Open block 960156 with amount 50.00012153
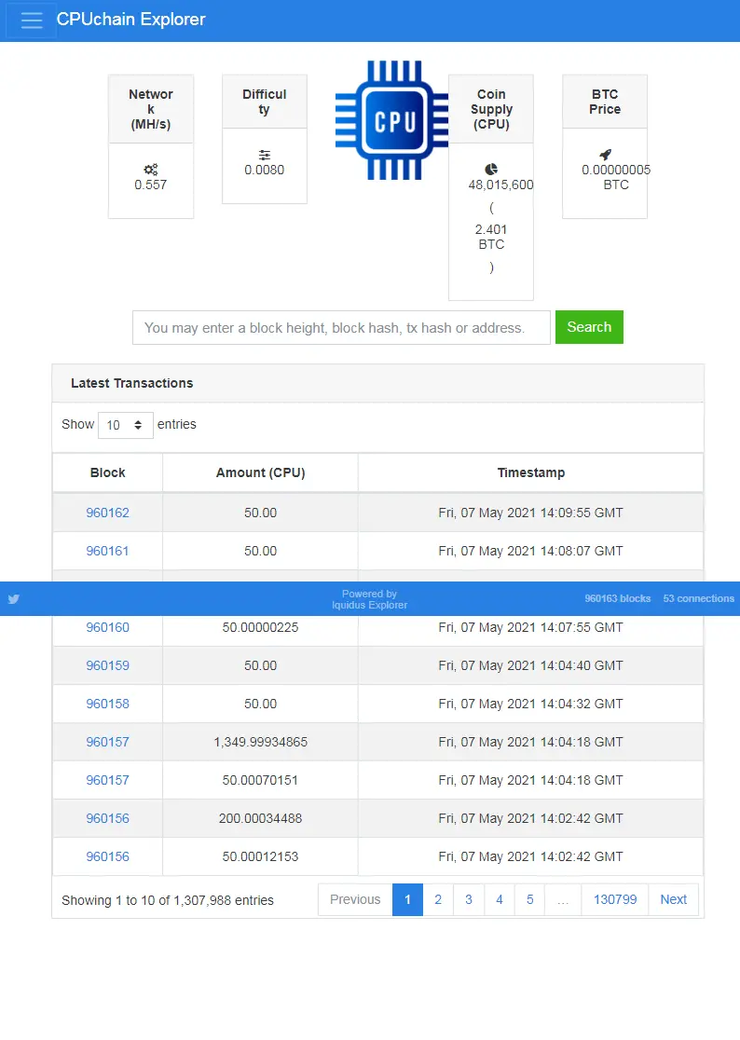The image size is (740, 1040). pyautogui.click(x=107, y=857)
